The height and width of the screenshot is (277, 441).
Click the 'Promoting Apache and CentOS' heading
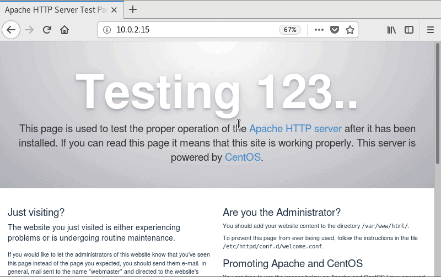293,264
